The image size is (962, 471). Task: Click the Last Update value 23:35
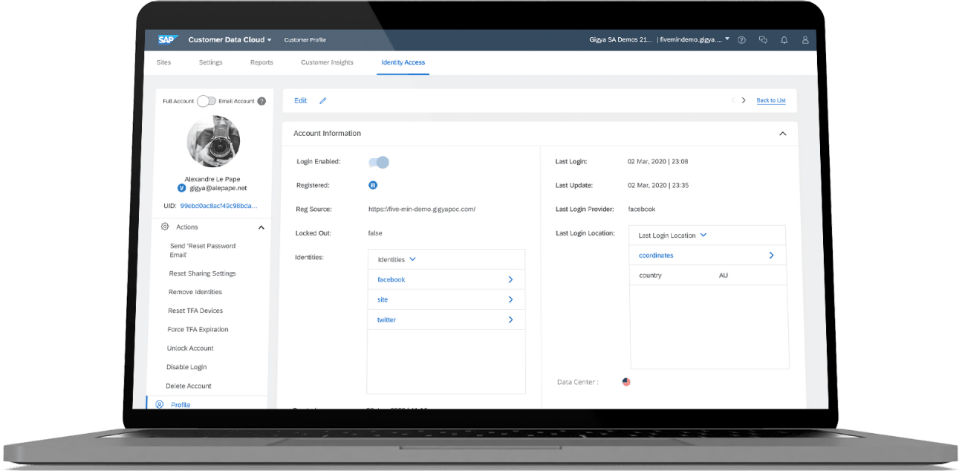pyautogui.click(x=658, y=185)
